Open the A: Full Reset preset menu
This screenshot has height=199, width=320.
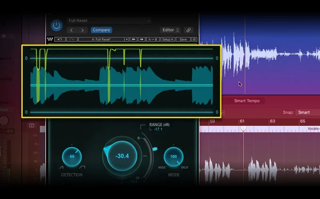point(101,39)
